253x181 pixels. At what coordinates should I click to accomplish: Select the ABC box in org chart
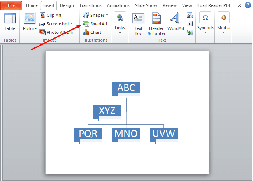click(126, 88)
